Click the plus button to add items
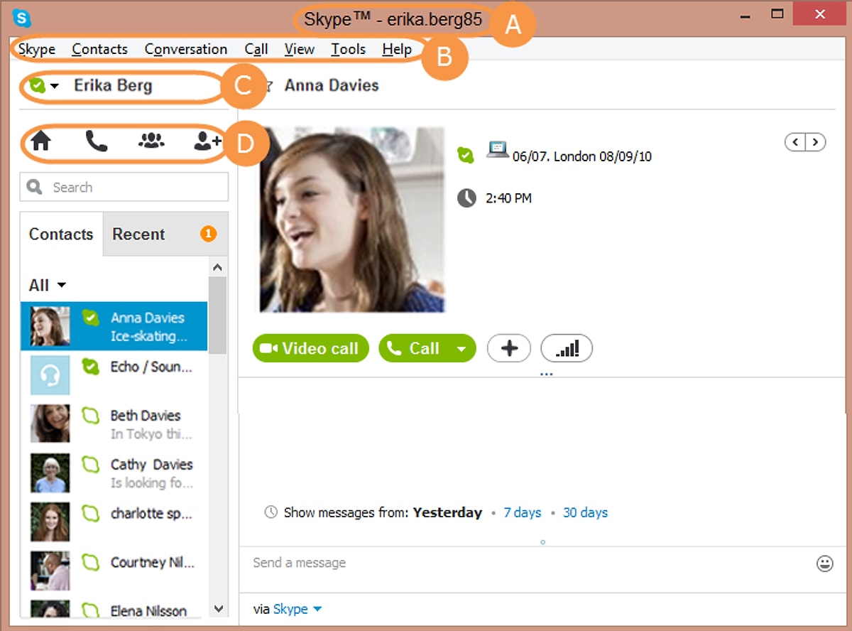 [510, 348]
